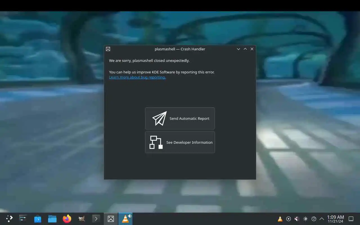The height and width of the screenshot is (225, 360).
Task: Open the Dolphin file manager
Action: 52,219
